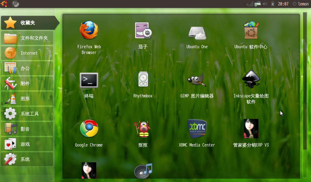This screenshot has height=182, width=311.
Task: Switch to the 游戏 games category
Action: [27, 144]
